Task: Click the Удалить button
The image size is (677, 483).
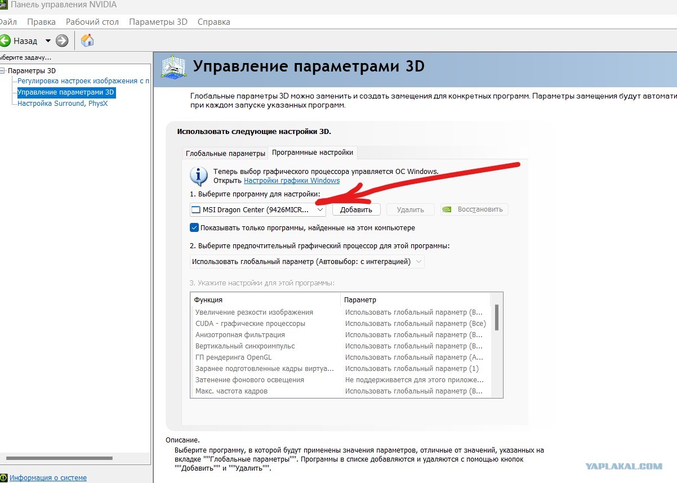Action: 410,209
